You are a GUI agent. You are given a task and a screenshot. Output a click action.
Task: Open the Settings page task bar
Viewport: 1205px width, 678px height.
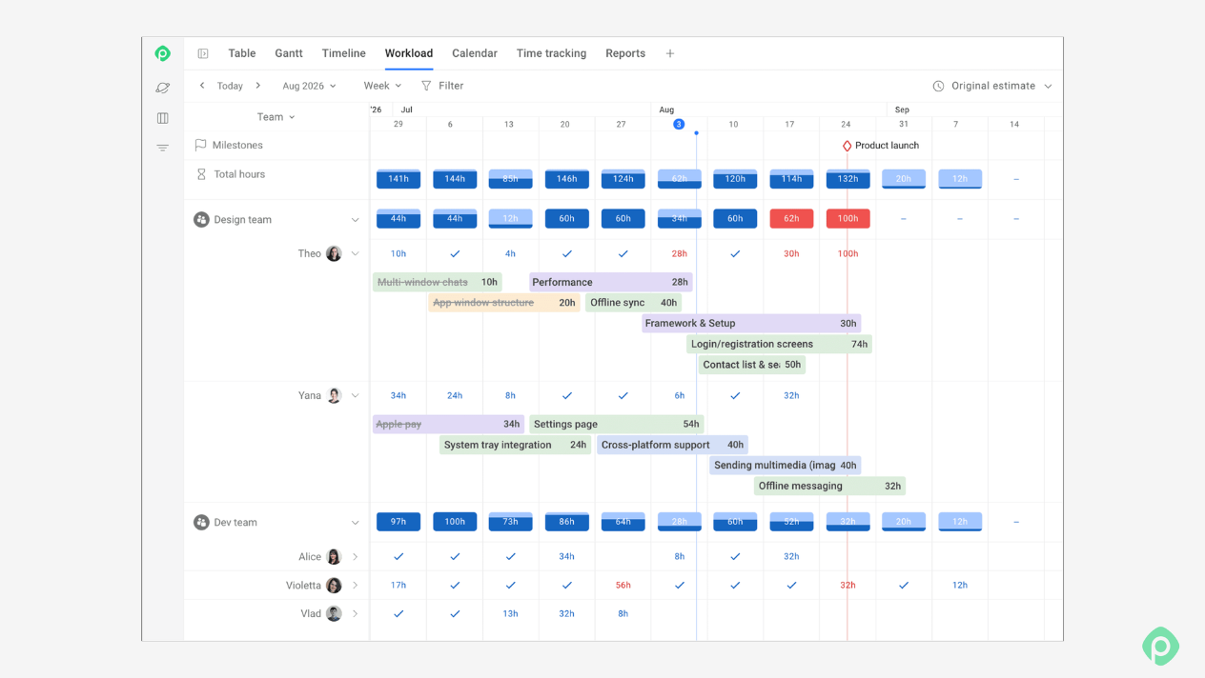click(617, 424)
